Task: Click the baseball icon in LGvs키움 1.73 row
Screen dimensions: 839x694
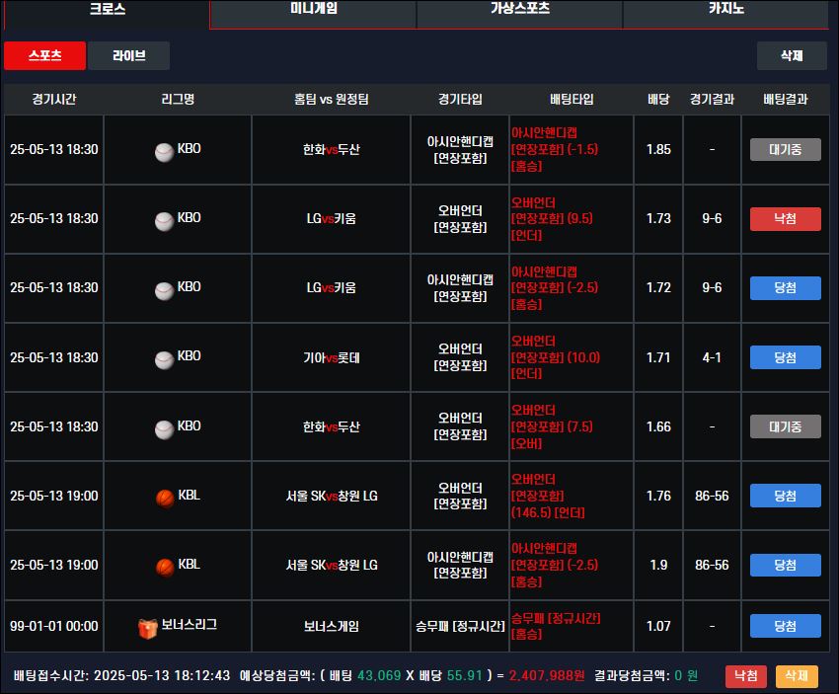Action: click(x=164, y=221)
